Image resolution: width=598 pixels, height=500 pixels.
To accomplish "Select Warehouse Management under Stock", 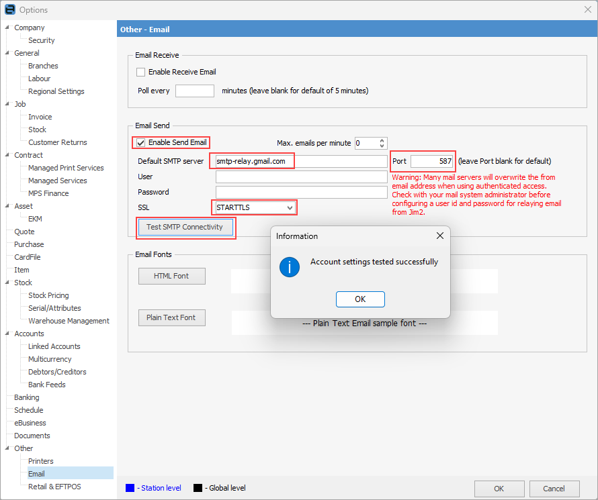I will (69, 321).
